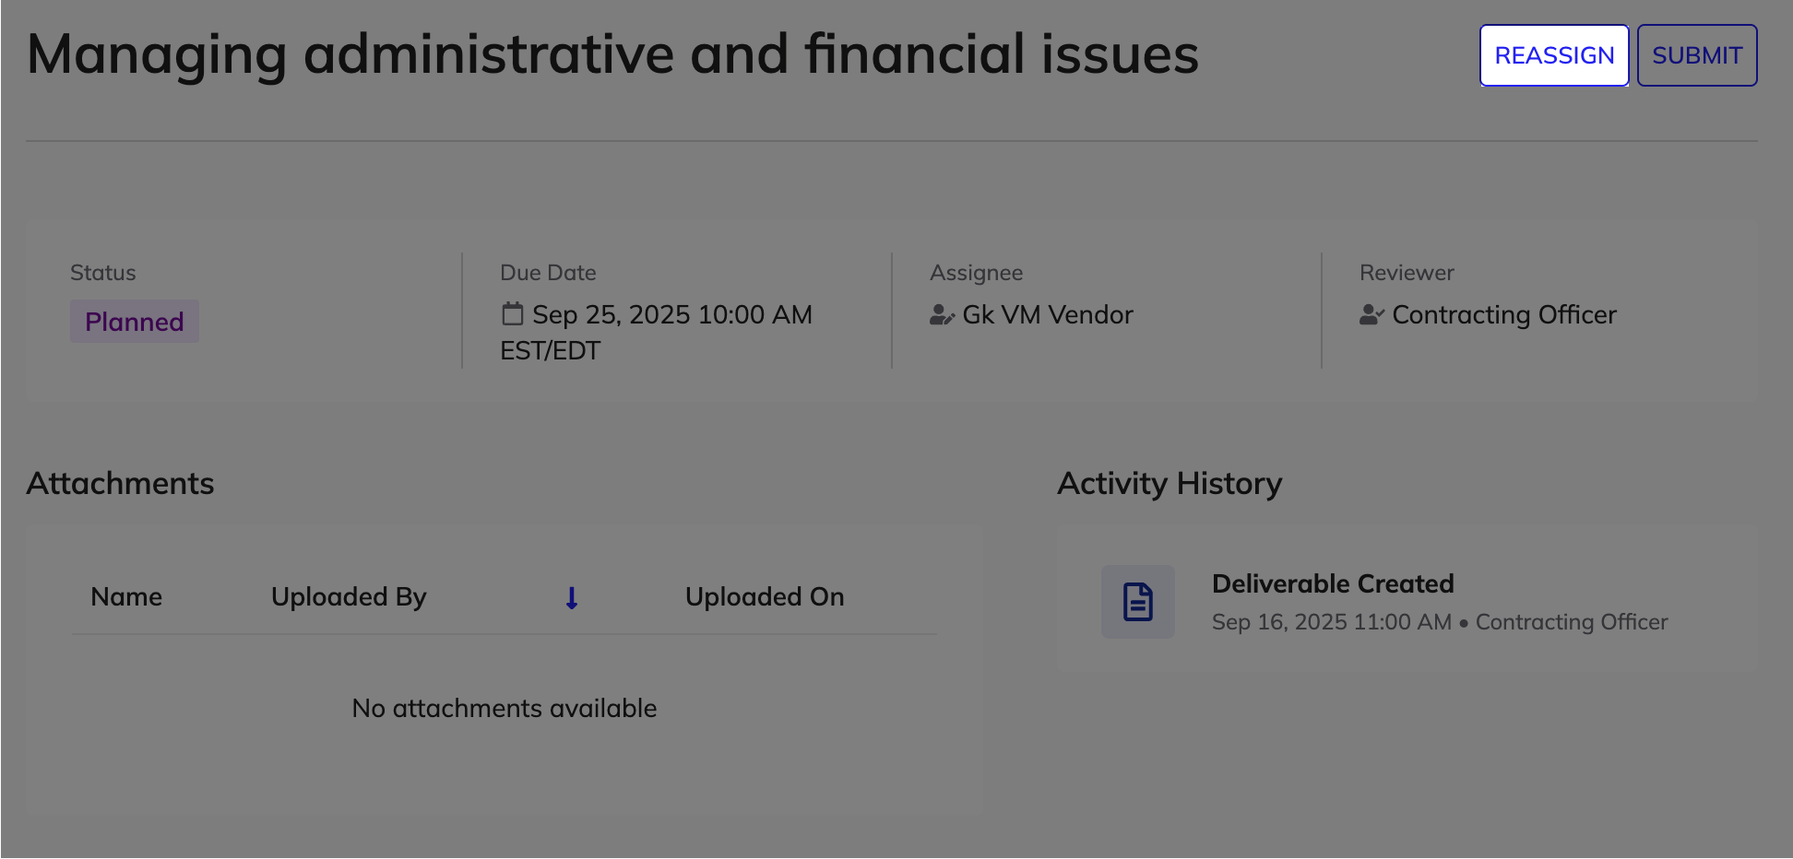
Task: Click the assignee person icon near Gk VM Vendor
Action: [x=941, y=314]
